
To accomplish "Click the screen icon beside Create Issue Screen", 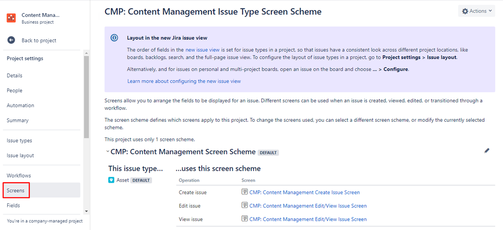I will [x=244, y=192].
